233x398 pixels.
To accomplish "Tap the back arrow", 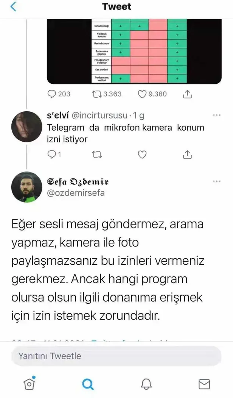I will (13, 7).
